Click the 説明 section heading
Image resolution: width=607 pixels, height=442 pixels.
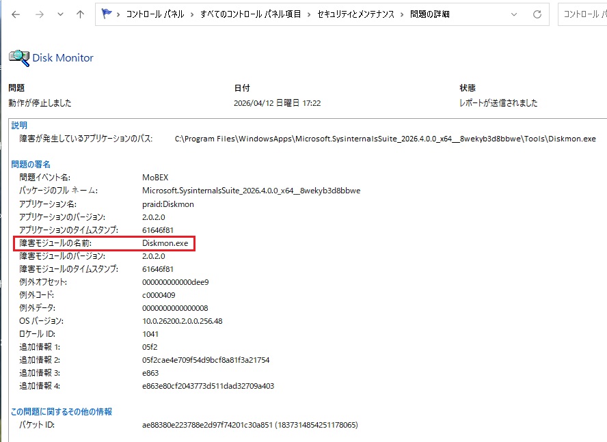click(x=19, y=126)
